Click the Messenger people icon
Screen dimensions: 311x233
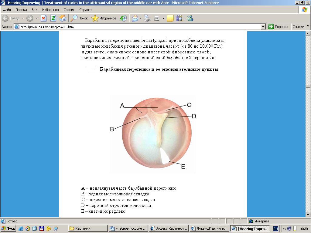(190, 18)
